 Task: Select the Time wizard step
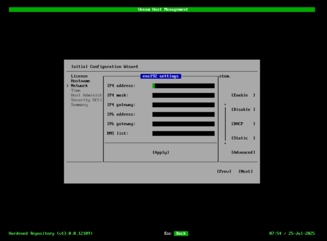pos(76,90)
